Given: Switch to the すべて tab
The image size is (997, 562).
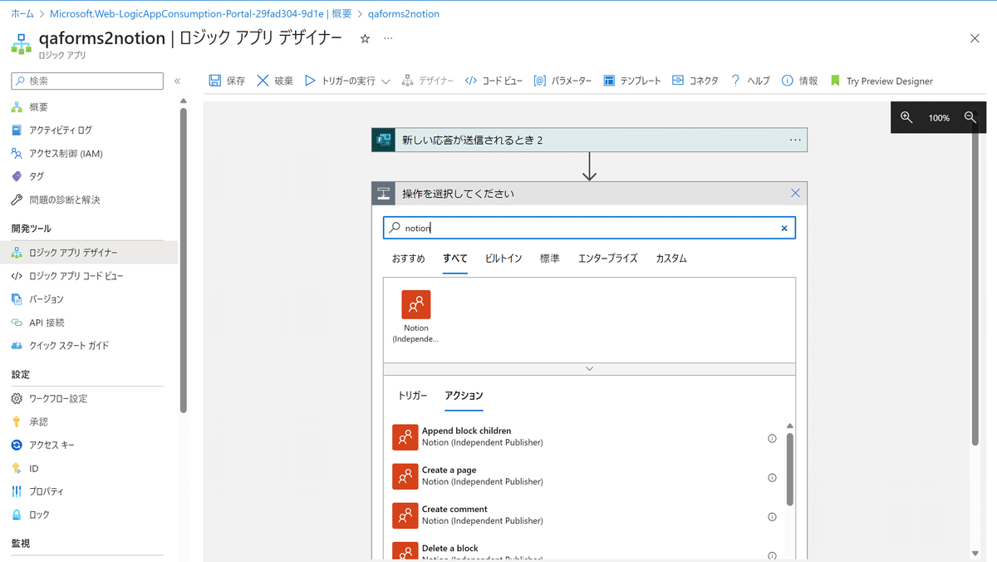Looking at the screenshot, I should (455, 259).
